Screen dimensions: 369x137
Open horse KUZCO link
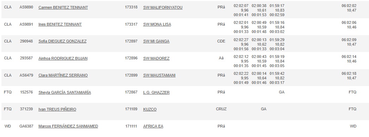pos(150,109)
